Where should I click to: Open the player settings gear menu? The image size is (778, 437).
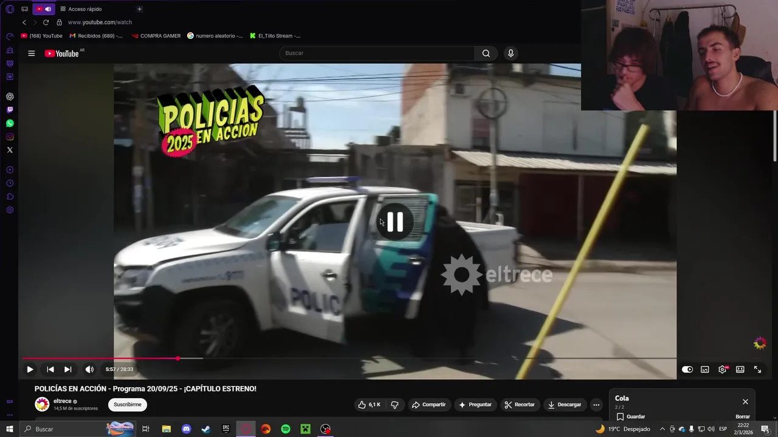(723, 369)
